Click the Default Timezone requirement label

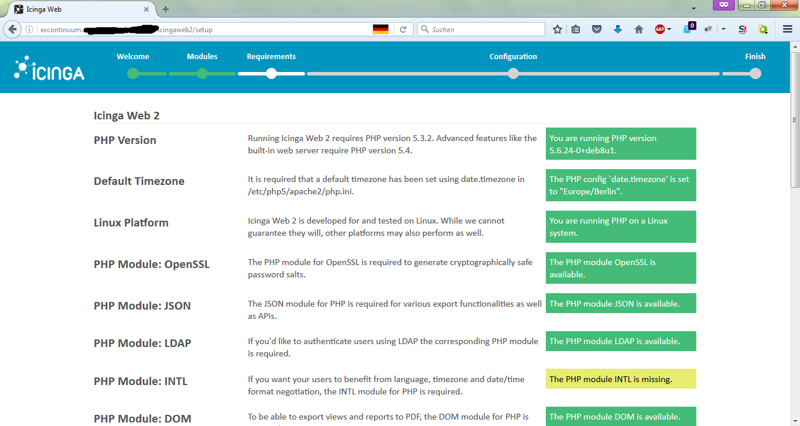pyautogui.click(x=139, y=181)
